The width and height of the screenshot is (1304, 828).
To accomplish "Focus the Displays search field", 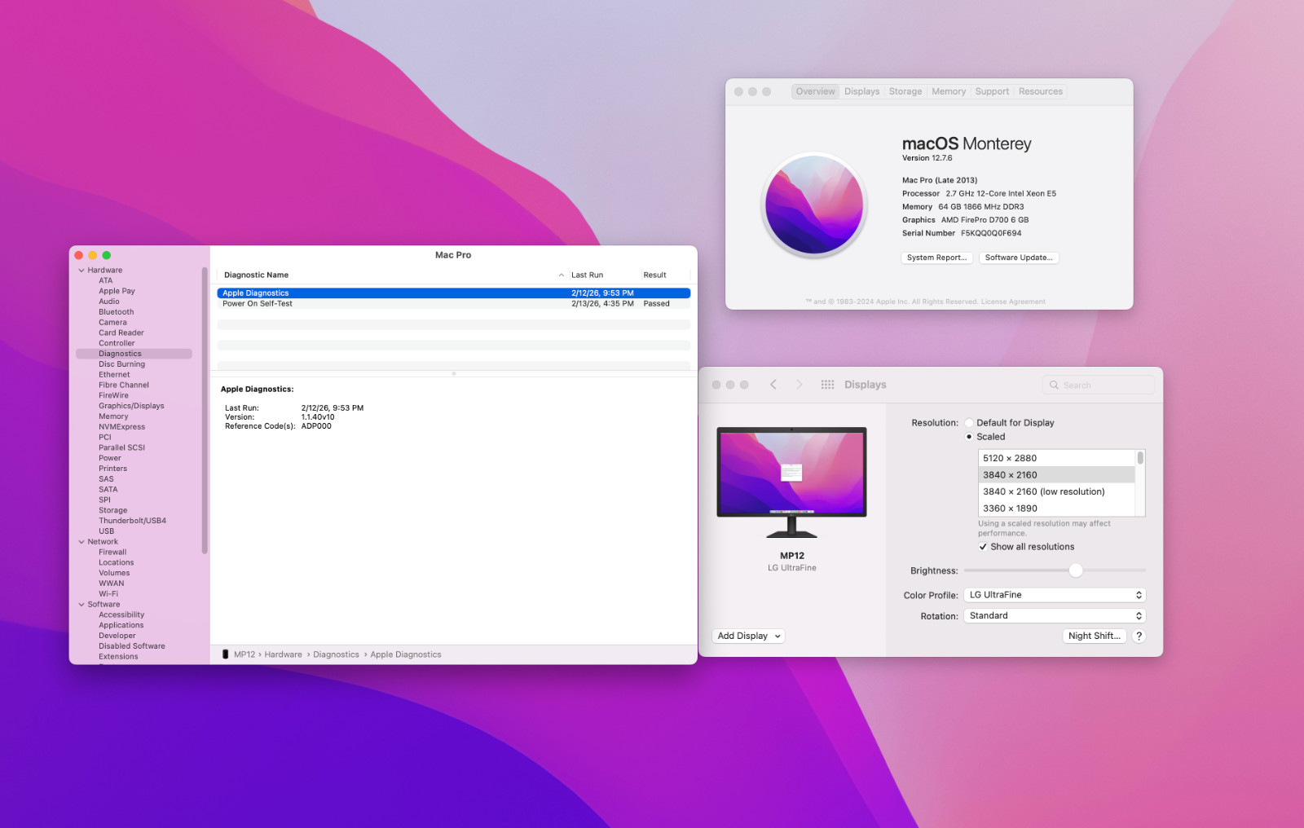I will (1098, 385).
